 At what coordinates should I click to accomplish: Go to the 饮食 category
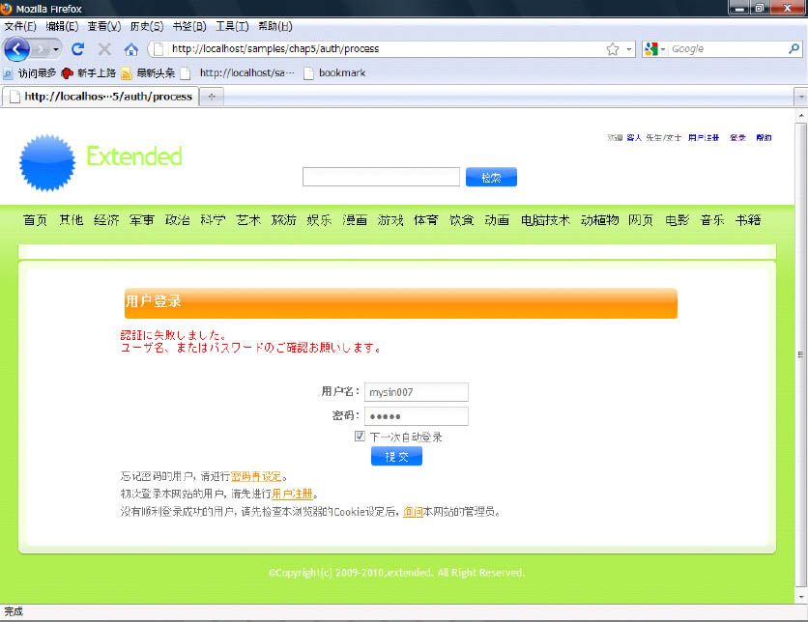point(462,220)
